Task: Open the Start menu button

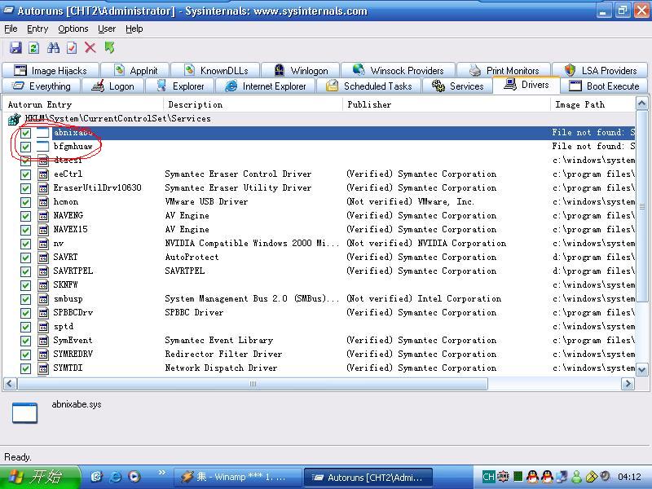Action: click(40, 477)
